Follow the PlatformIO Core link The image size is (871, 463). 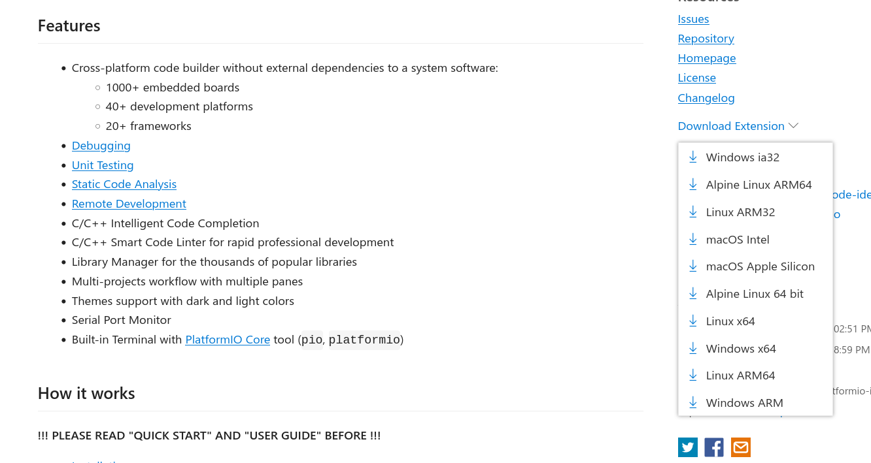(228, 340)
